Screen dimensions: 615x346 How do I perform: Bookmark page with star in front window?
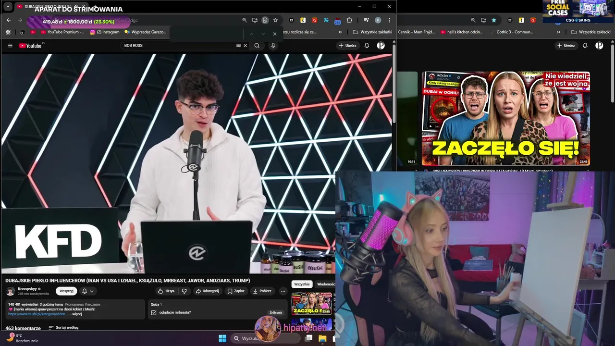tap(275, 20)
